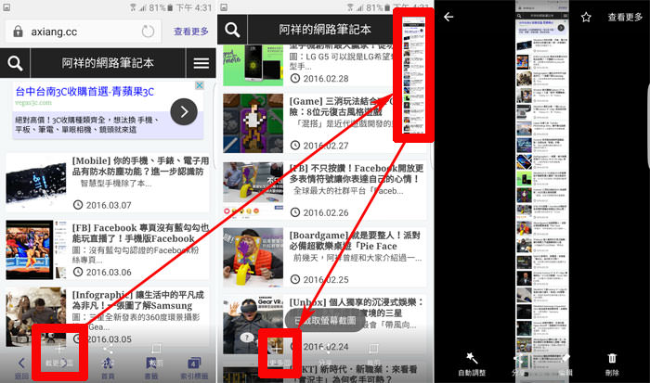Open the [FB] Facebook 專頁 article title

click(140, 233)
